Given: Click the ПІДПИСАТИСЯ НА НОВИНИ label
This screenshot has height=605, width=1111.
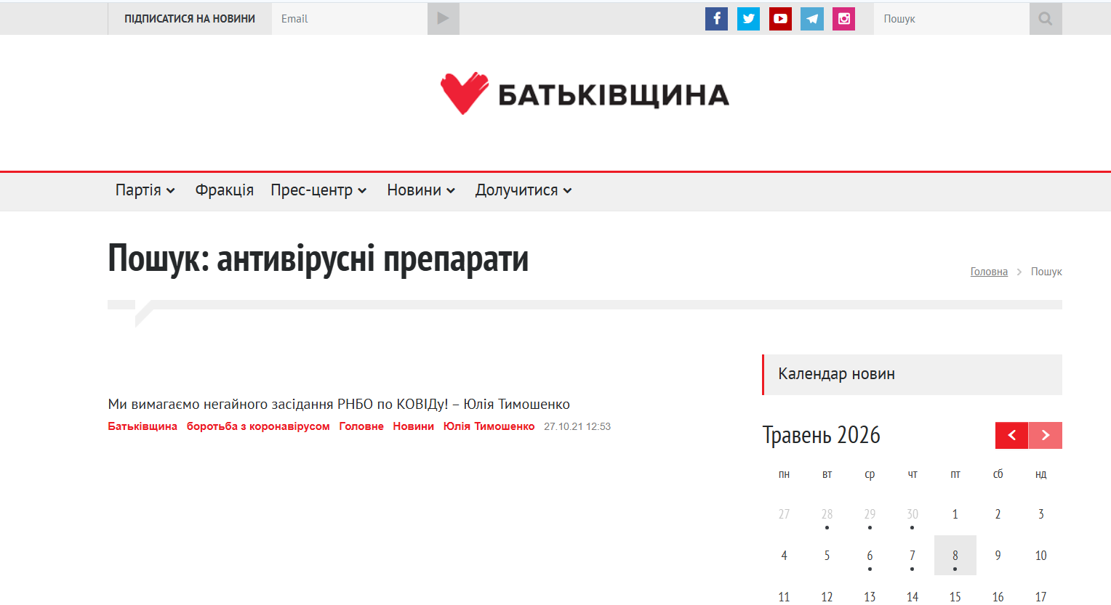Looking at the screenshot, I should click(x=190, y=19).
